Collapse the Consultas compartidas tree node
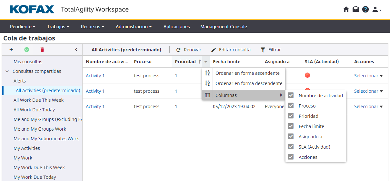 (7, 71)
